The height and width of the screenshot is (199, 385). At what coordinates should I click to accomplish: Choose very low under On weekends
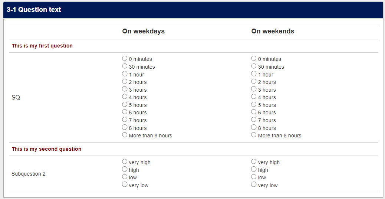click(254, 184)
